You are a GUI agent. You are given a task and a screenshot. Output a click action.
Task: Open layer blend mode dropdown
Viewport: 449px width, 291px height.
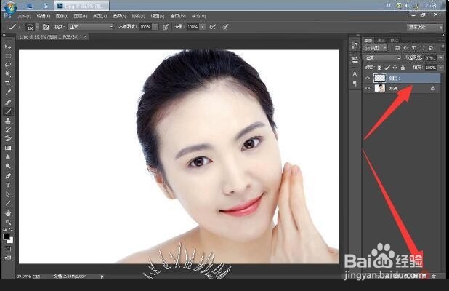(x=381, y=58)
